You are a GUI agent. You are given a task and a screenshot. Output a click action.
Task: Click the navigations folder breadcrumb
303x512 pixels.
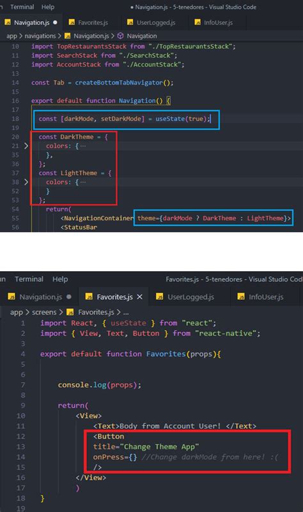click(x=40, y=36)
